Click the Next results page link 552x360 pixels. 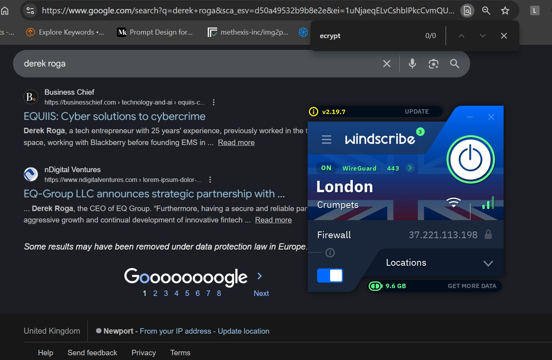[x=261, y=293]
